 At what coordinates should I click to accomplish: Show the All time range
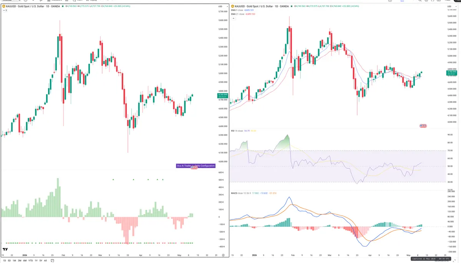coord(45,260)
